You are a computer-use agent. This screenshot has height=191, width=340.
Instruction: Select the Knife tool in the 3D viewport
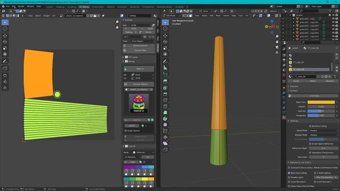tap(165, 106)
